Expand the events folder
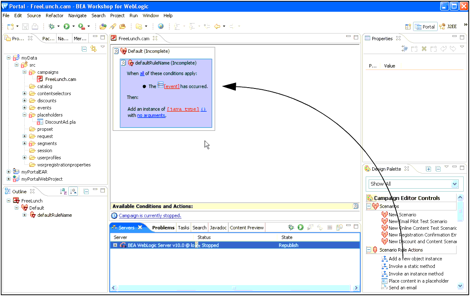 pyautogui.click(x=25, y=108)
